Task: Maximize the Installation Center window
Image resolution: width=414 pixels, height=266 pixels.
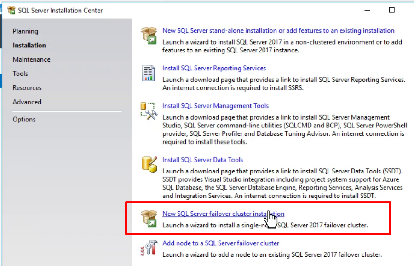Action: 392,10
